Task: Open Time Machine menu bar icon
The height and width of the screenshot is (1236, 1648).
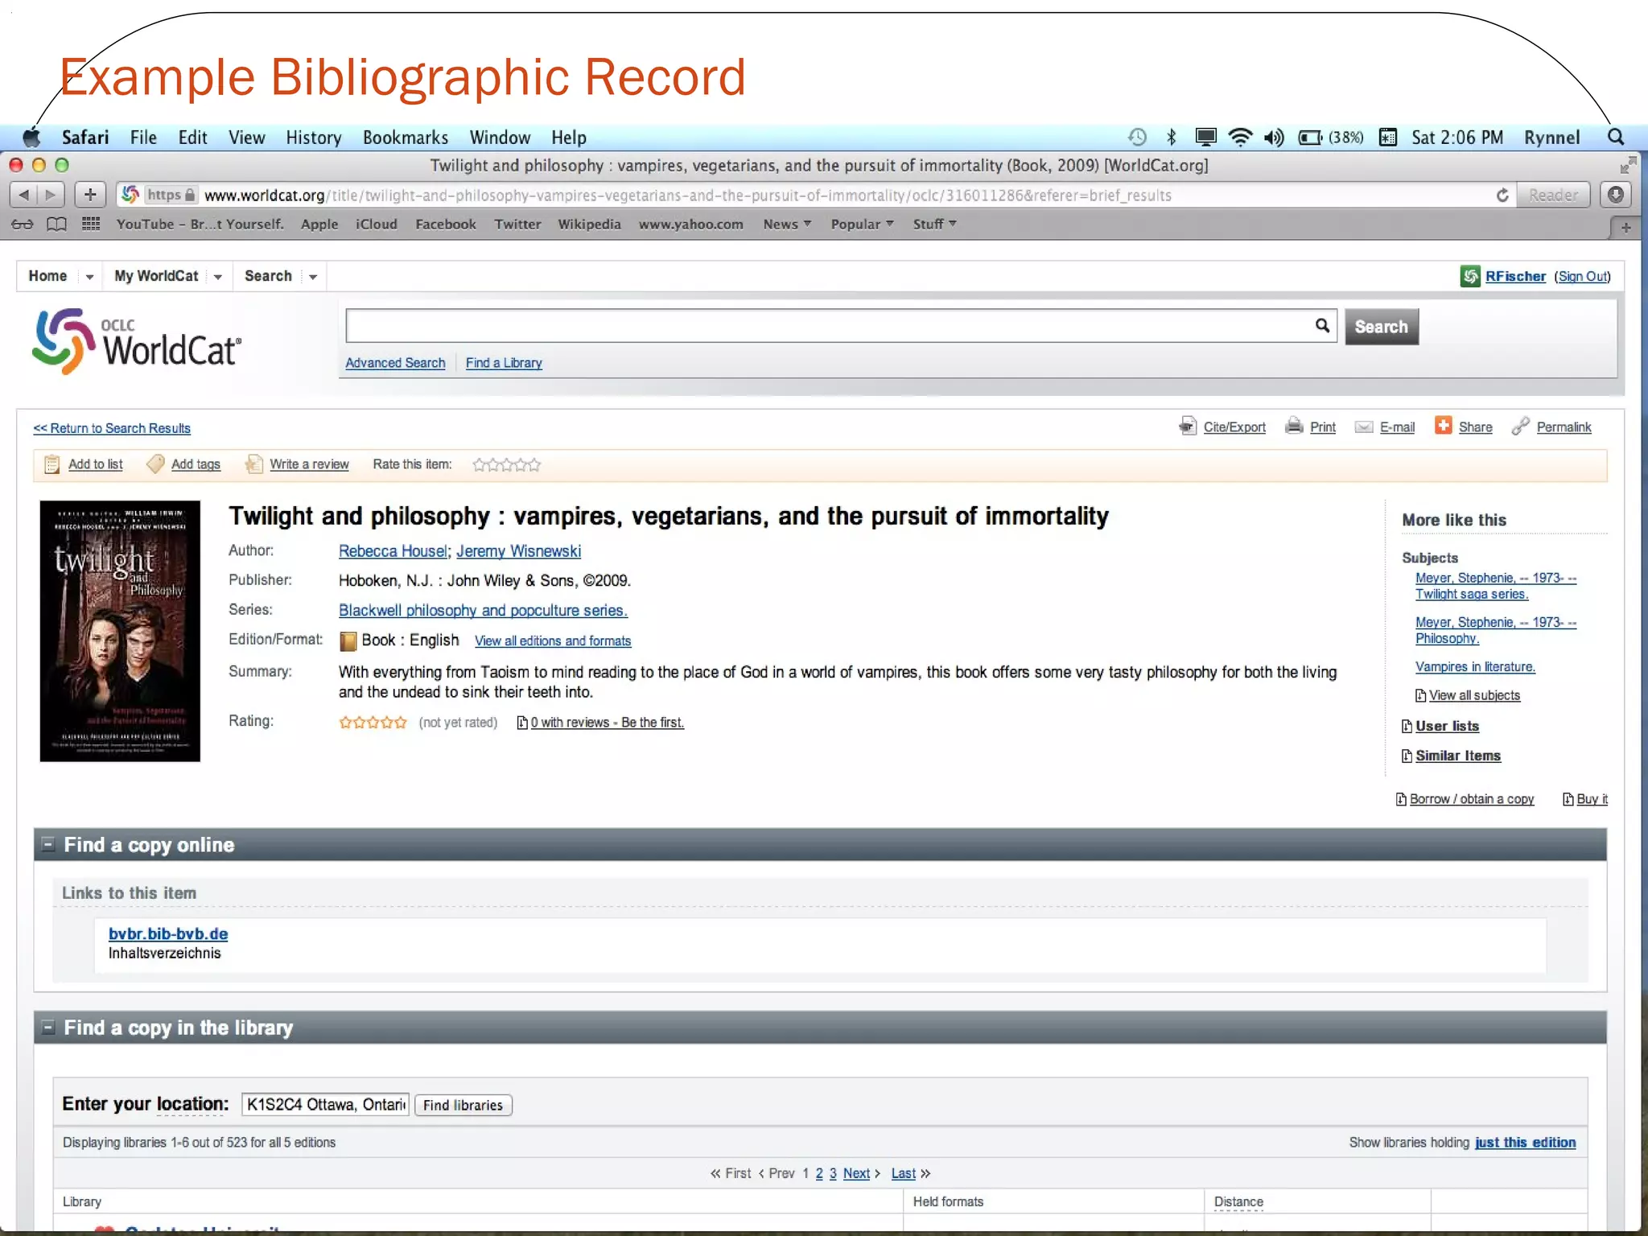Action: pos(1137,138)
